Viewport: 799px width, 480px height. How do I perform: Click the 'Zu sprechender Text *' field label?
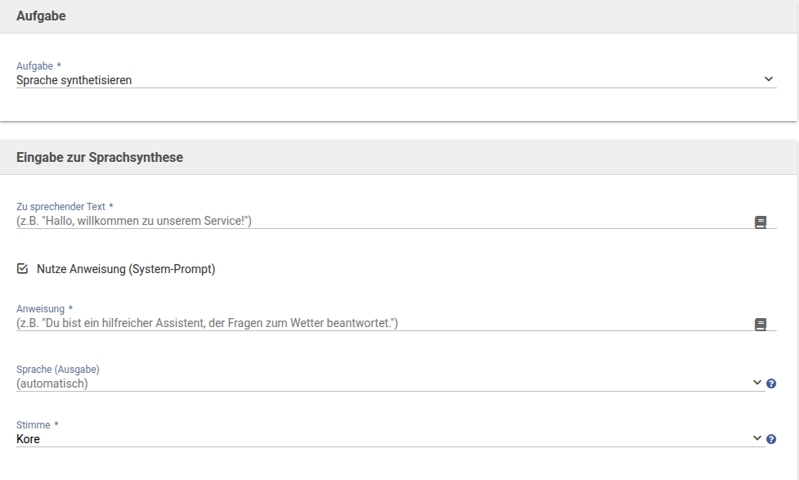[65, 206]
